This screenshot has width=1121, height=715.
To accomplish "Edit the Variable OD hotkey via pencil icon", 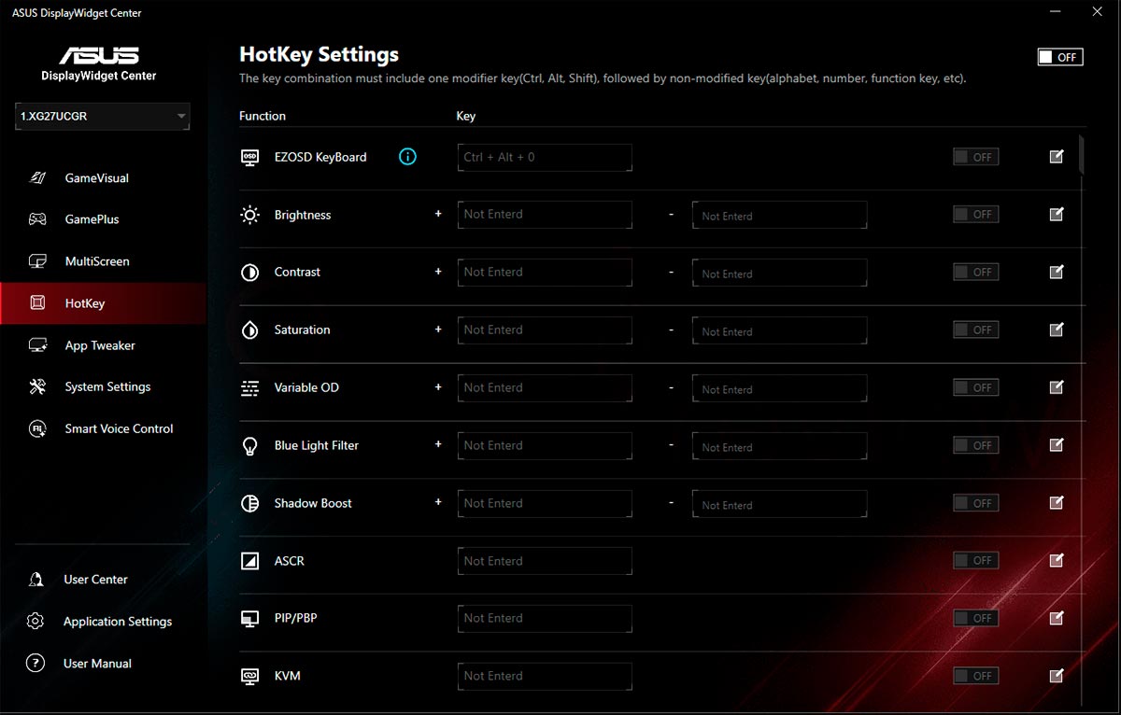I will 1057,387.
